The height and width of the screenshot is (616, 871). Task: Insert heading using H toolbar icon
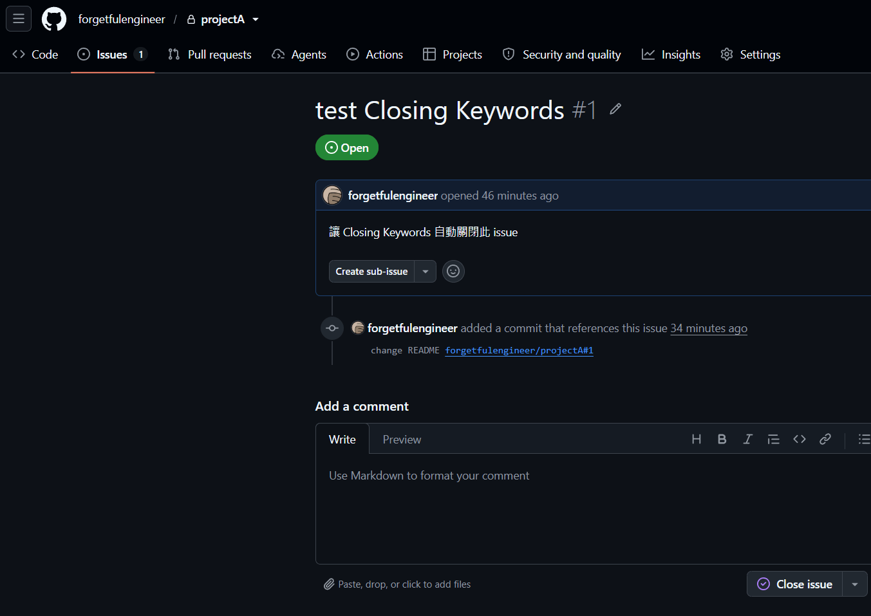[x=697, y=439]
